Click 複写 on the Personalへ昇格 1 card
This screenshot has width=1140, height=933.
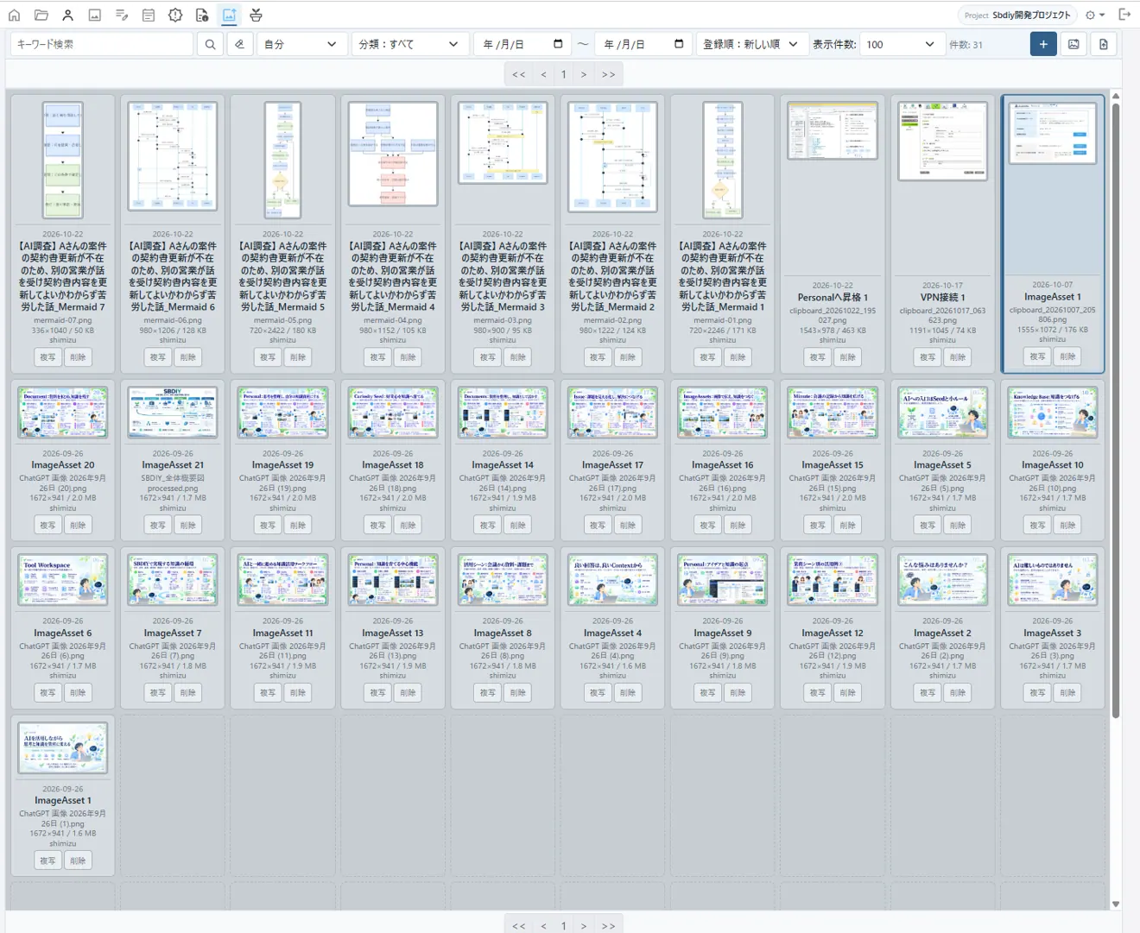tap(817, 357)
